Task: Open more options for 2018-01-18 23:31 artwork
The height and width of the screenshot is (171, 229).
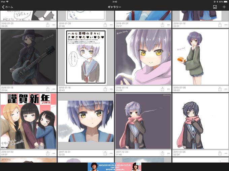Action: 226,25
